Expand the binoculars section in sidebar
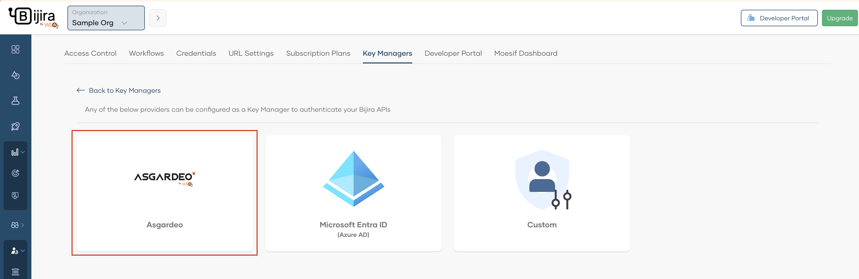Screen dimensions: 859x279 (x=17, y=225)
